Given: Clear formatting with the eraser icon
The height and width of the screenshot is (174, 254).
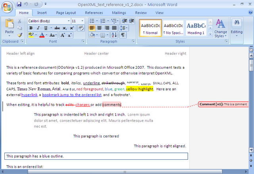Looking at the screenshot, I should click(x=81, y=28).
